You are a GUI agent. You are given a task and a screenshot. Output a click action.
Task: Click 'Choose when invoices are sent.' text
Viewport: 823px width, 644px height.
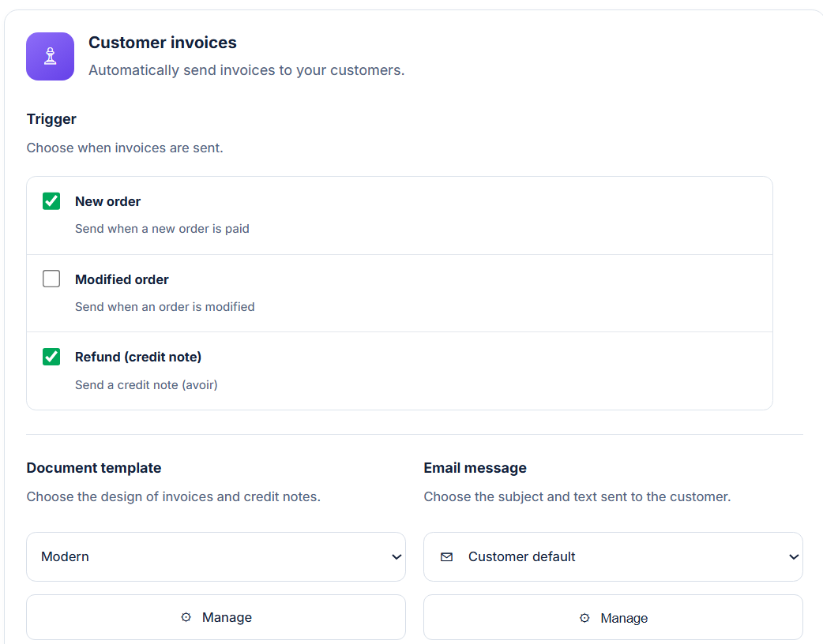(125, 148)
